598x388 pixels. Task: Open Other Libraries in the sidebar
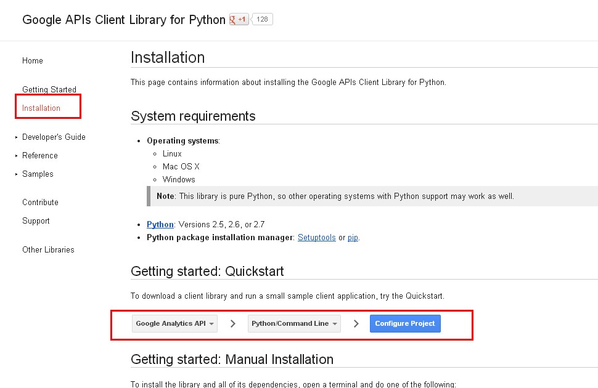point(49,249)
